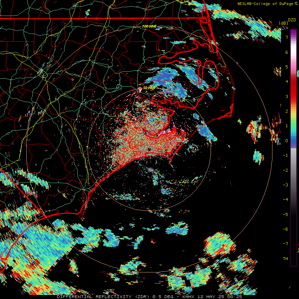Click the TH threshold label on scale
Screen dimensions: 299x299
285,259
